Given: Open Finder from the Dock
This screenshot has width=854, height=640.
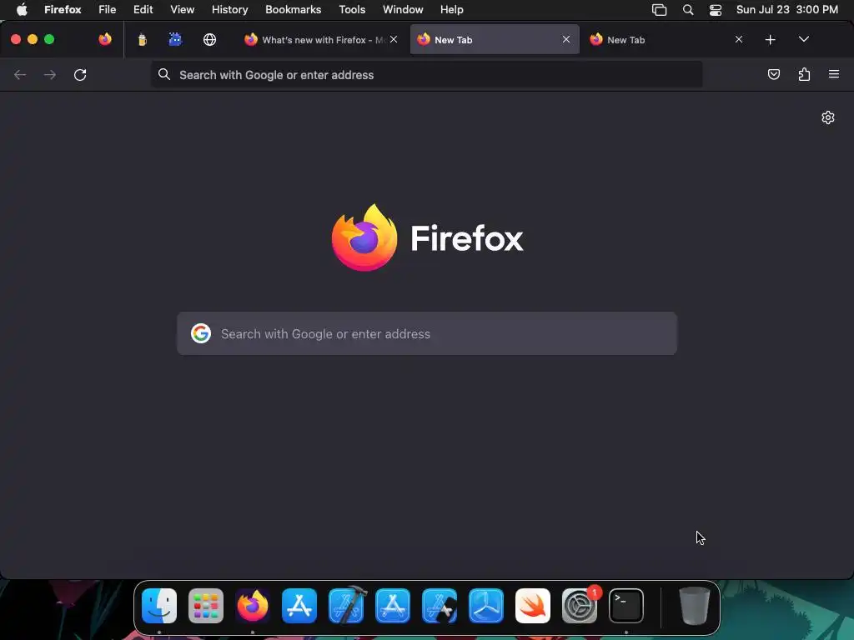Looking at the screenshot, I should [x=159, y=606].
